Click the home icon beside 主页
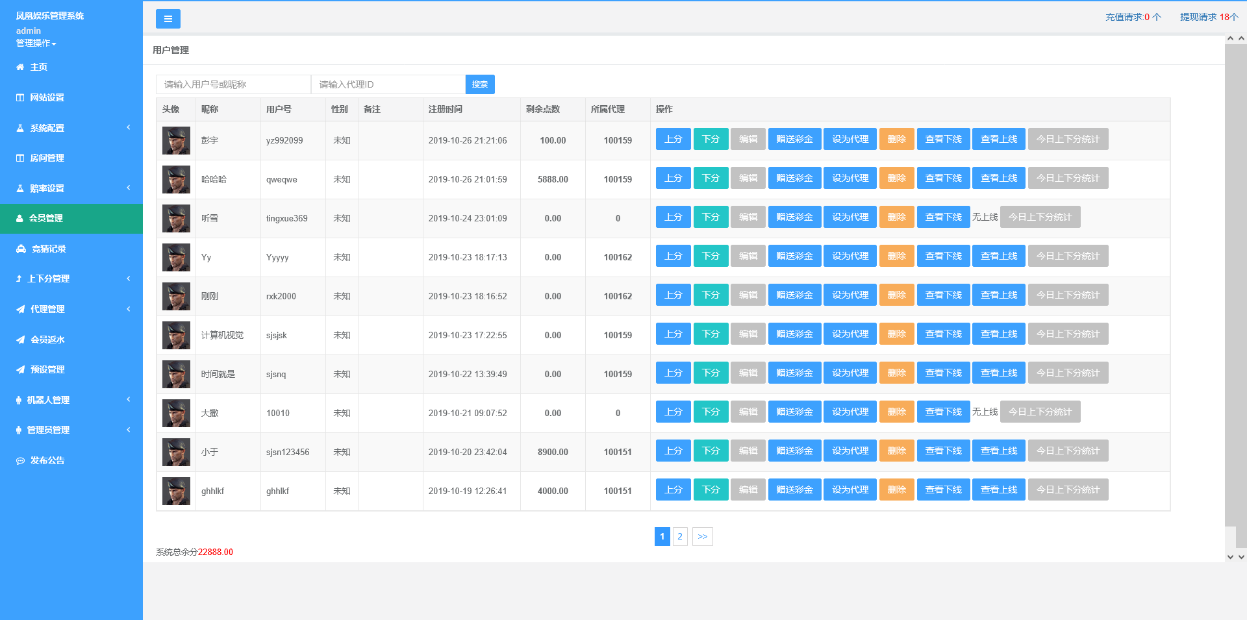This screenshot has width=1247, height=620. click(x=20, y=68)
